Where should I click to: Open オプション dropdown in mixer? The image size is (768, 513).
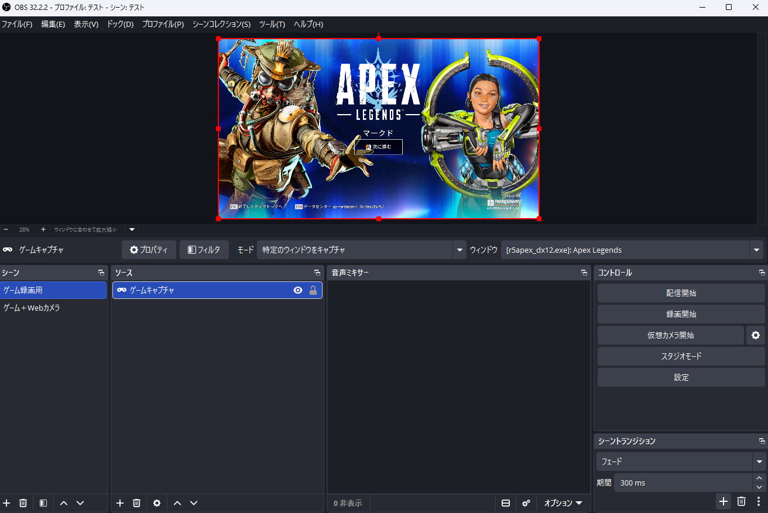563,503
